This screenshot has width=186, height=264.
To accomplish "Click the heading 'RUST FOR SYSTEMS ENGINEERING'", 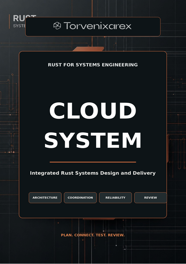I will point(93,65).
